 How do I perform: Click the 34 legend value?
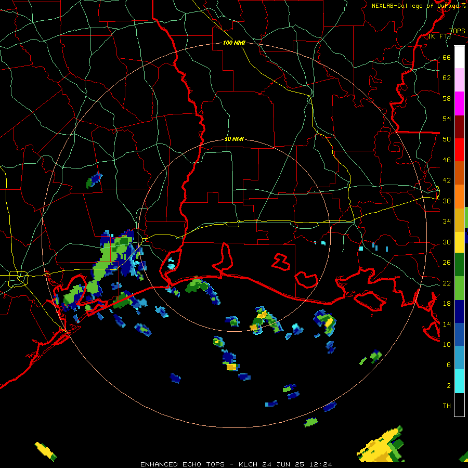[447, 221]
